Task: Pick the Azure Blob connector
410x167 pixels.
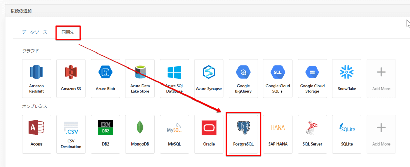Action: coord(106,79)
